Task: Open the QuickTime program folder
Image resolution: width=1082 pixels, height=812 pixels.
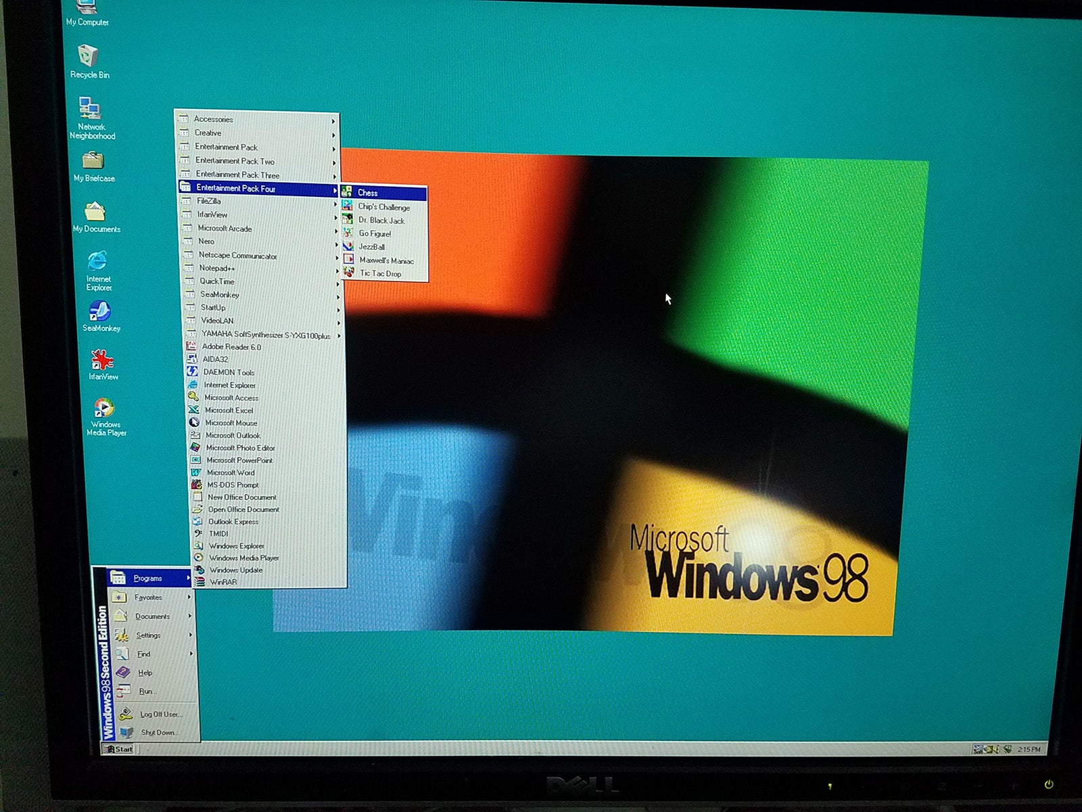Action: click(x=262, y=281)
